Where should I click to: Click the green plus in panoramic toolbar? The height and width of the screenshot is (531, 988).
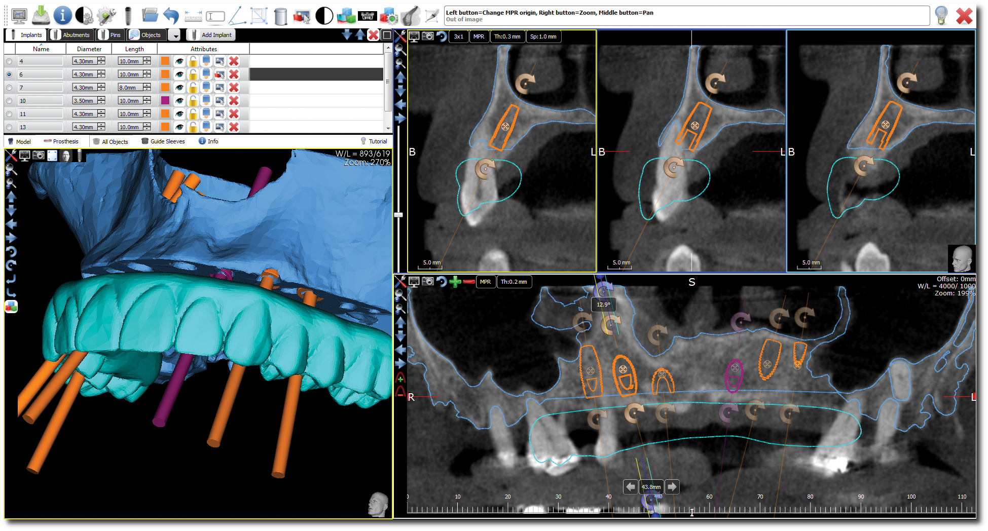455,282
